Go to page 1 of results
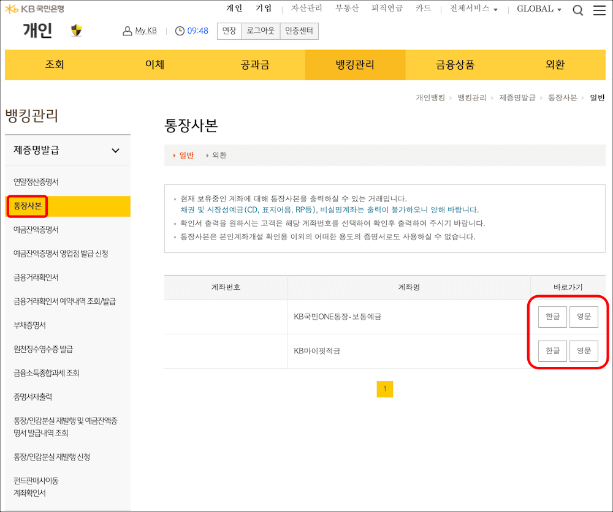The image size is (613, 512). click(x=385, y=389)
